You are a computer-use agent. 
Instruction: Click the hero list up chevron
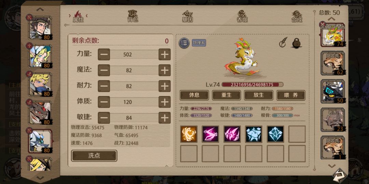40,10
